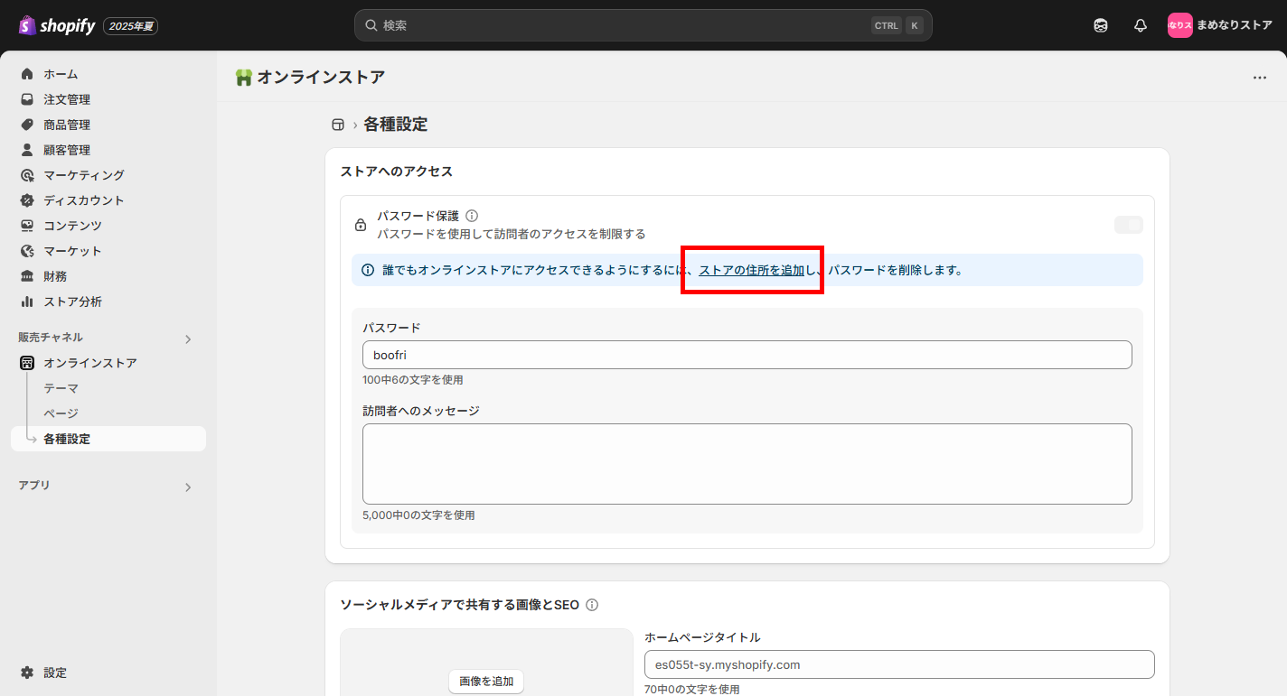Click the info icon beside ソーシャルメディア SEO heading

[x=593, y=605]
